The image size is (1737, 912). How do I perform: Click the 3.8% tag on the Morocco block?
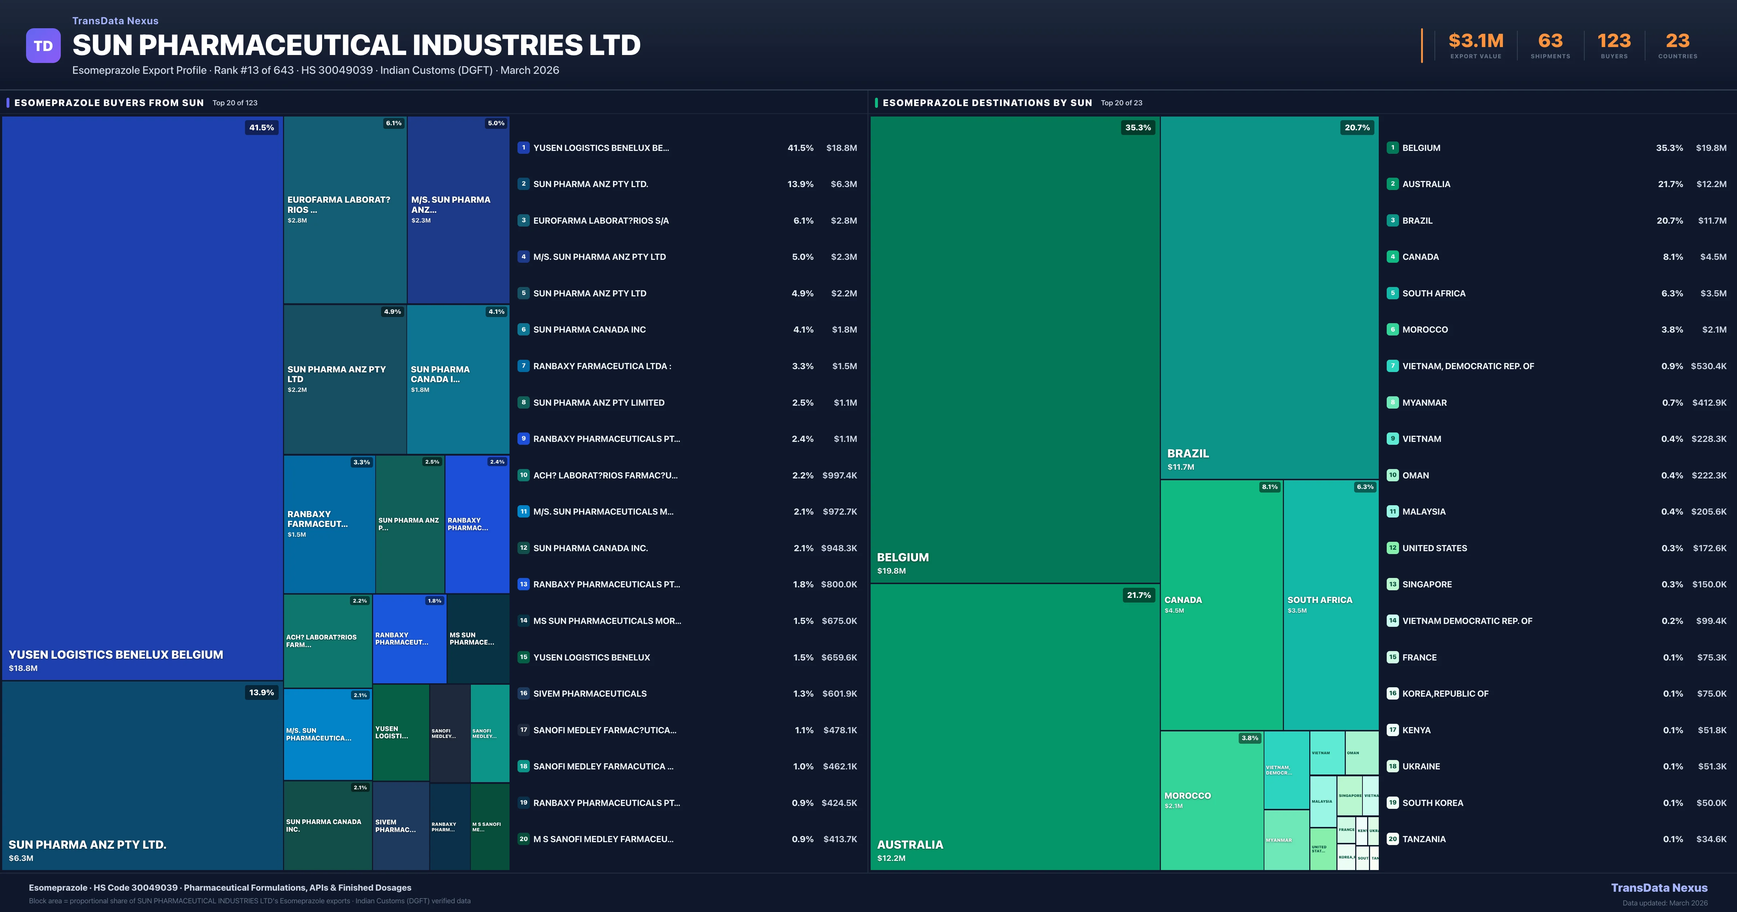[1250, 738]
